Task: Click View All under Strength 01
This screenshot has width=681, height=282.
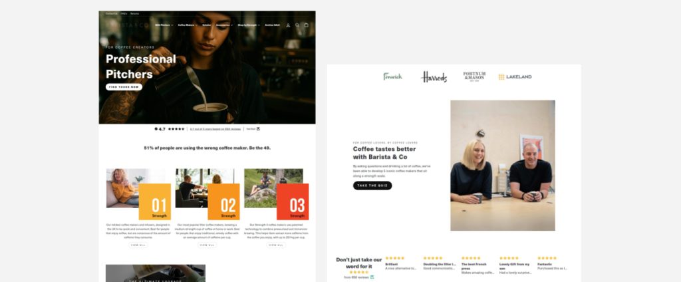Action: click(x=138, y=245)
